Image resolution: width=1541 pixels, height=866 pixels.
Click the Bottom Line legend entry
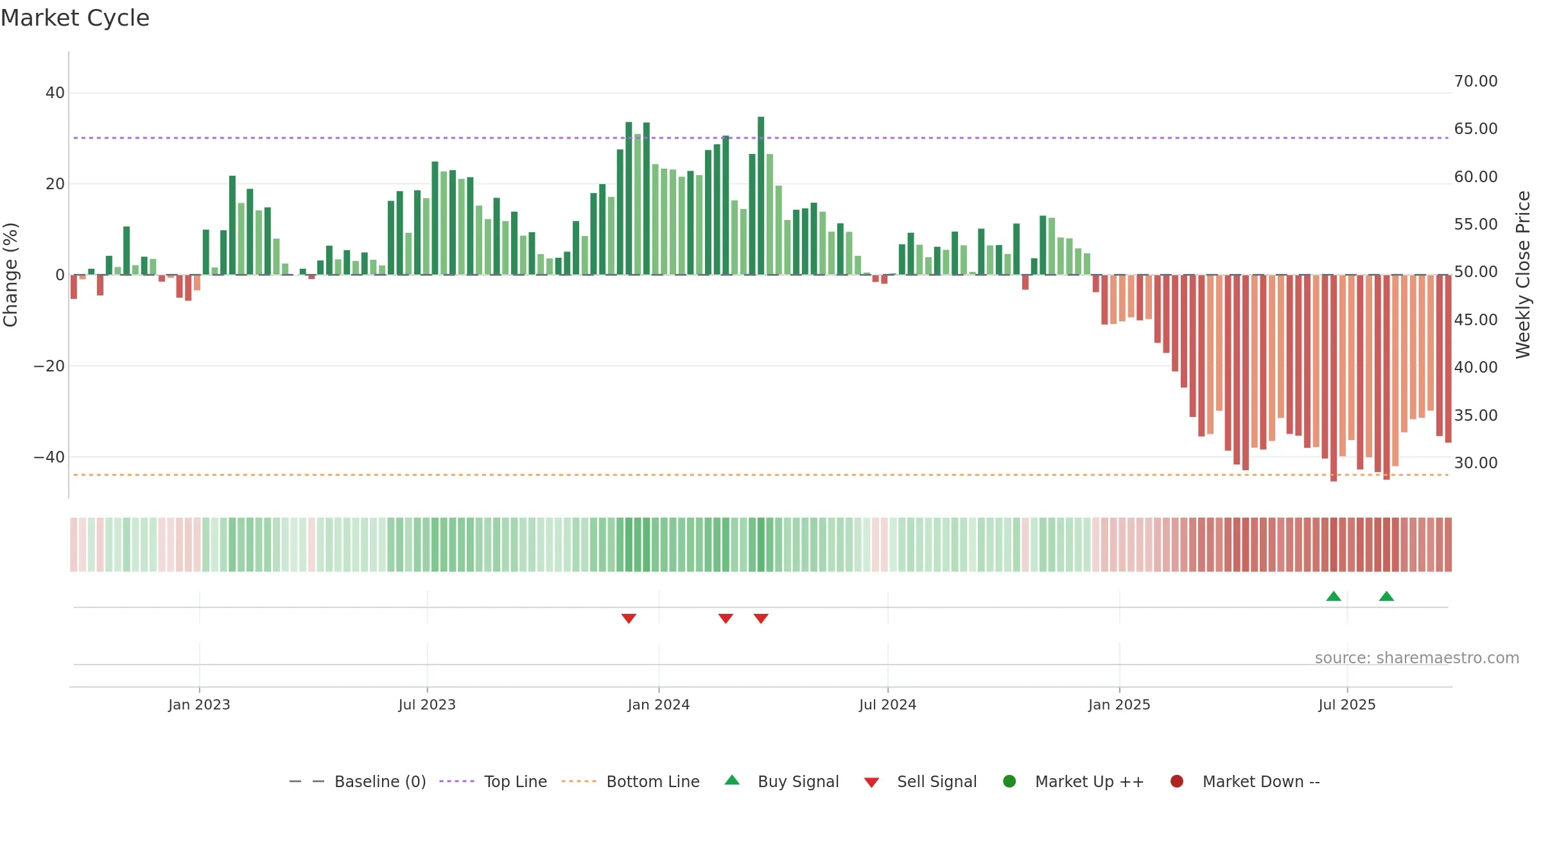coord(631,781)
